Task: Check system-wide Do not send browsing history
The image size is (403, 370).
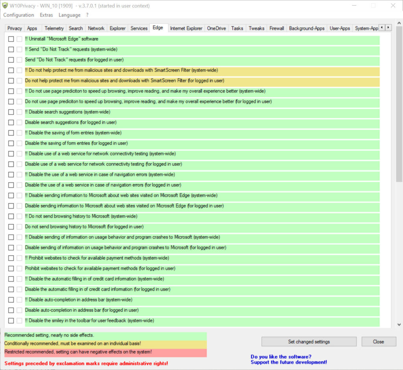Action: (11, 216)
